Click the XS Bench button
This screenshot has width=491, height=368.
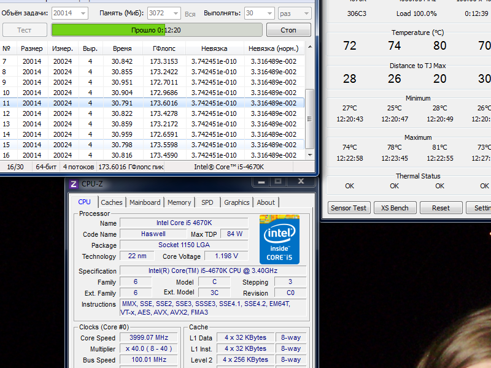[x=395, y=208]
